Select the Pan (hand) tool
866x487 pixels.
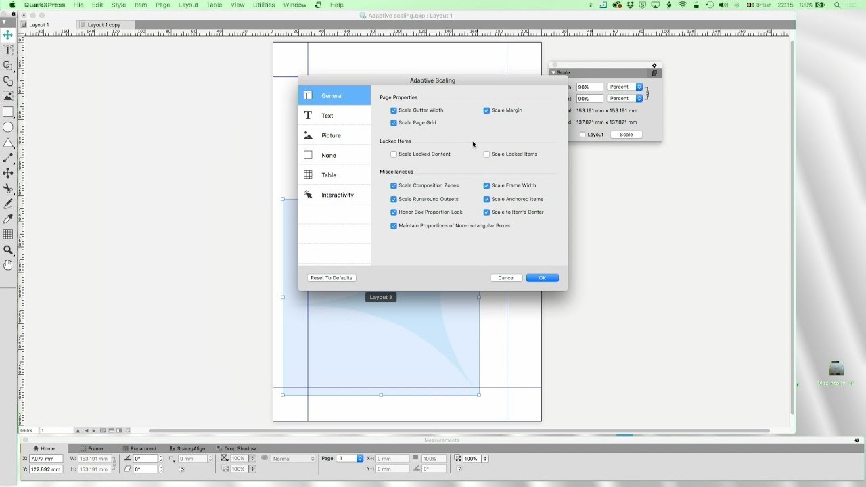click(x=8, y=265)
